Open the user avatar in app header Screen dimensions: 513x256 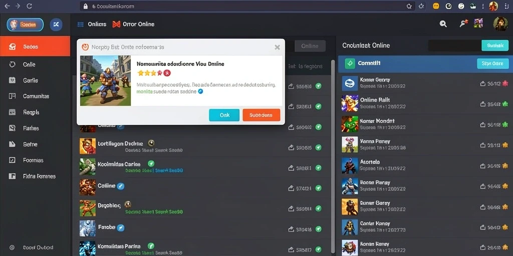(x=500, y=24)
